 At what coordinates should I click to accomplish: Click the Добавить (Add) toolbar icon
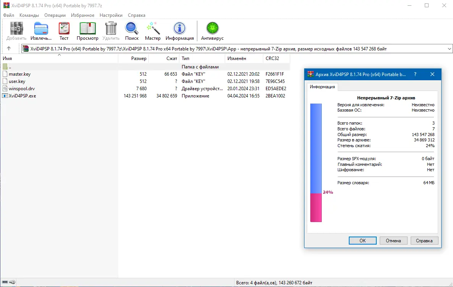point(16,29)
